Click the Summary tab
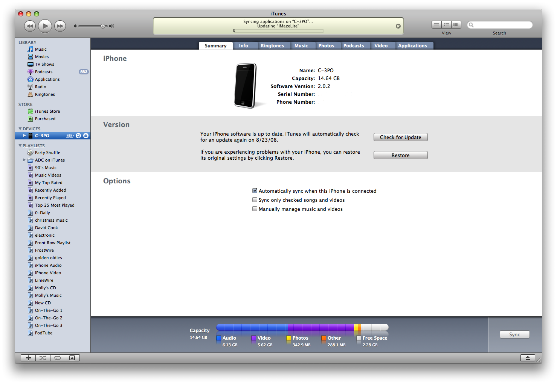Screen dimensions: 557x384 coord(216,46)
